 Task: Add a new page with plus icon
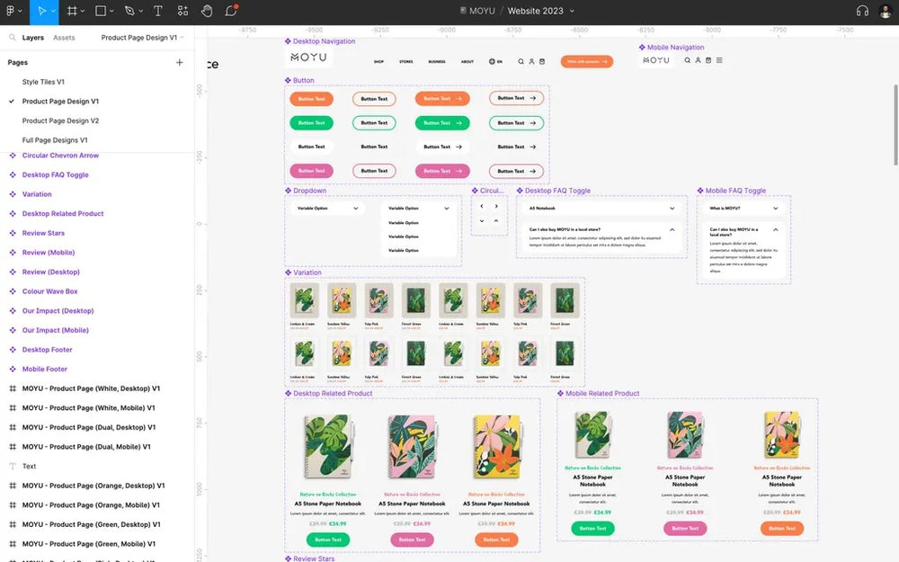(x=179, y=62)
